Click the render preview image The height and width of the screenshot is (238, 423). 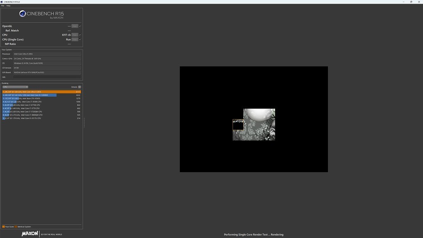click(x=254, y=119)
